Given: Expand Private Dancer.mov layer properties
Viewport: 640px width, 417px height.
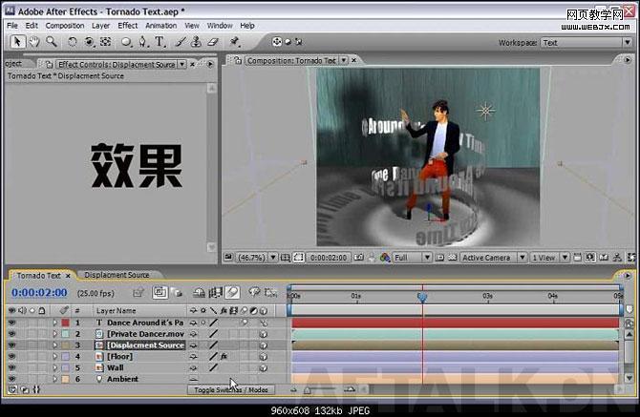Looking at the screenshot, I should (54, 334).
